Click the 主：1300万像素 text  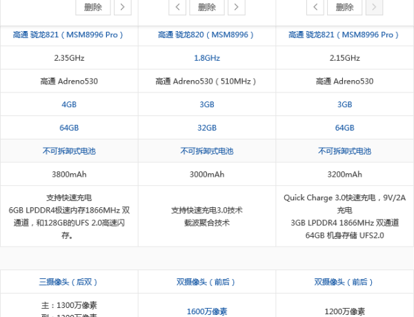tap(69, 305)
